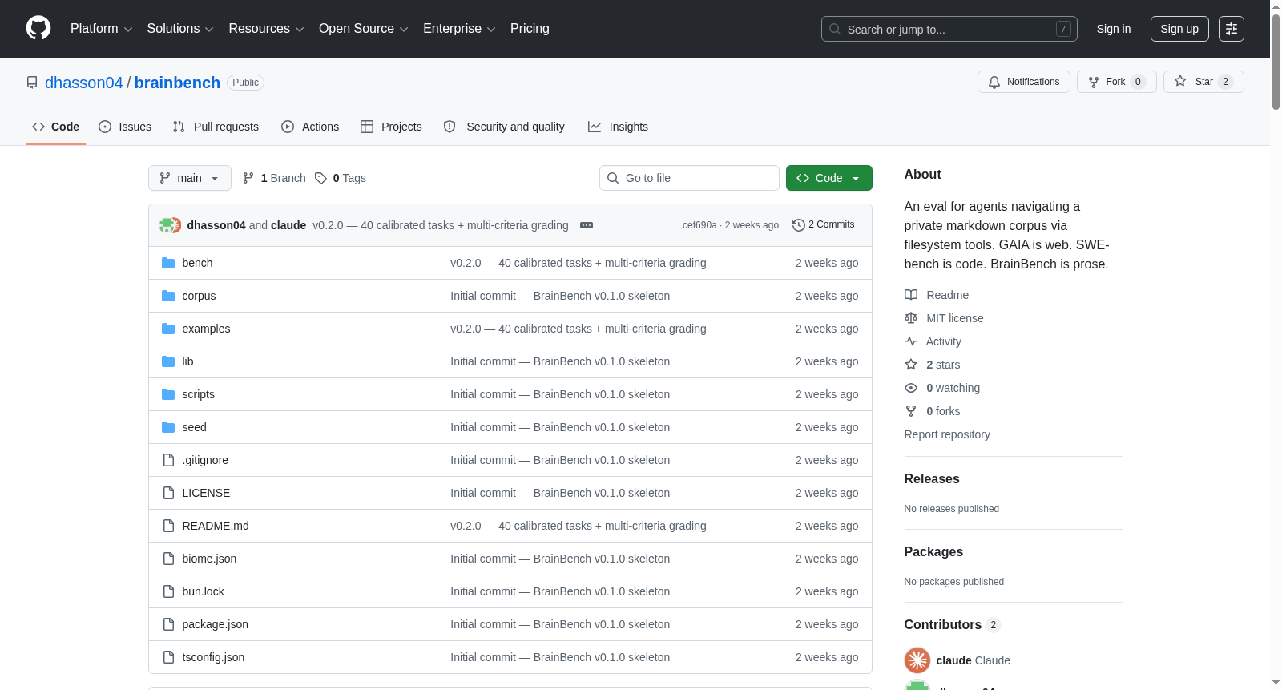Open the package.json file name
This screenshot has width=1282, height=690.
pos(216,624)
